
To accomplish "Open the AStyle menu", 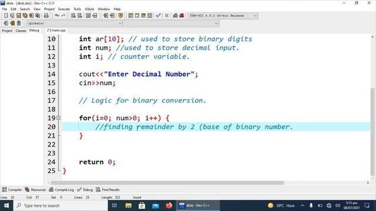I will pyautogui.click(x=89, y=9).
